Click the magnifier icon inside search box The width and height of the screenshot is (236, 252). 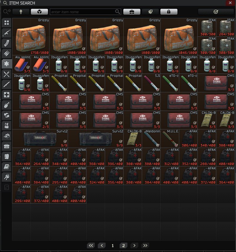tap(117, 12)
